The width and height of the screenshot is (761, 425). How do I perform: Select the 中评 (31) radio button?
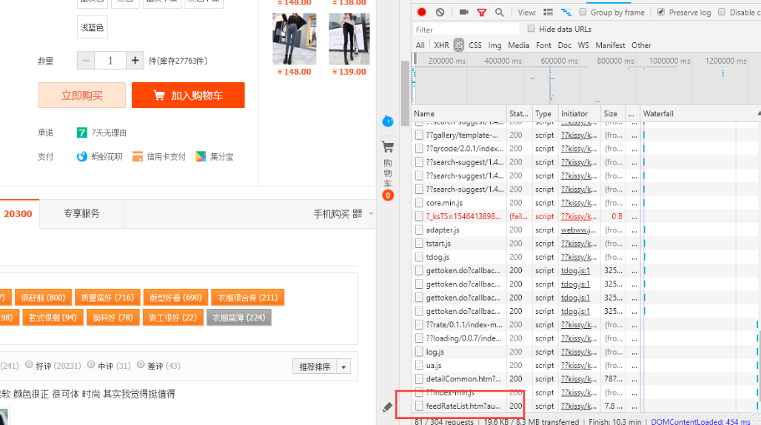pos(91,364)
